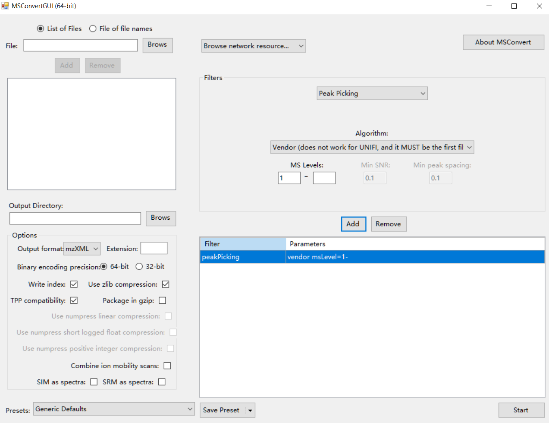Select the List of Files radio button

[41, 28]
